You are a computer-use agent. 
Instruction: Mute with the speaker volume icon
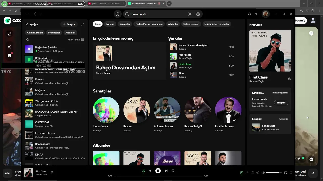tap(263, 173)
